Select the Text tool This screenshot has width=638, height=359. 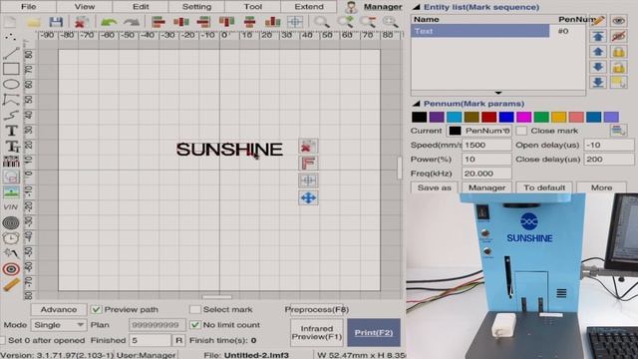click(11, 131)
